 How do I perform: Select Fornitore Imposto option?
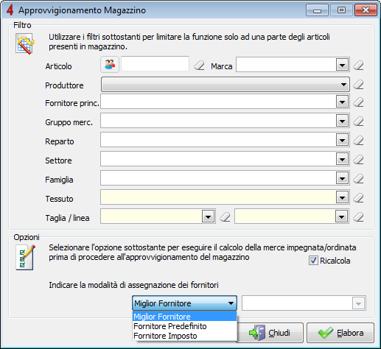[x=165, y=336]
